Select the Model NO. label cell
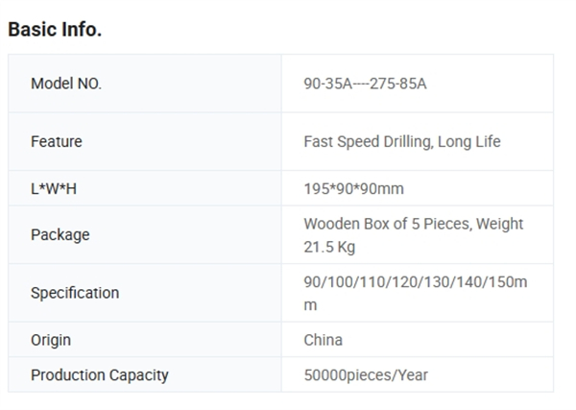The height and width of the screenshot is (410, 576). pos(145,84)
